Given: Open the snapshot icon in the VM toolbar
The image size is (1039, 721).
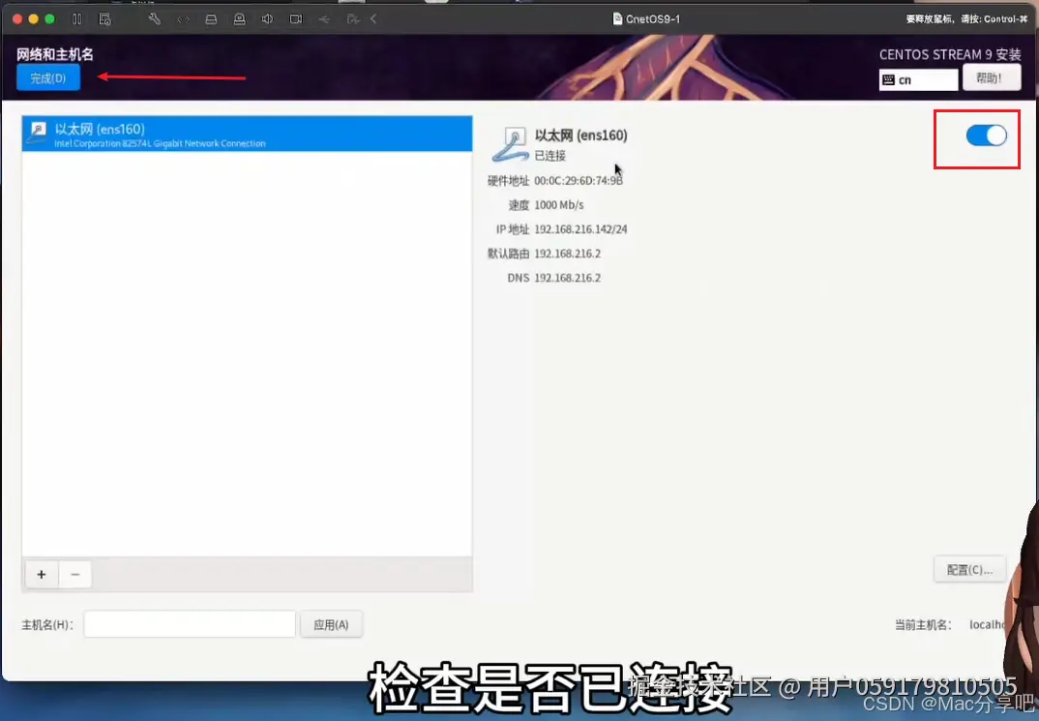Looking at the screenshot, I should (104, 18).
